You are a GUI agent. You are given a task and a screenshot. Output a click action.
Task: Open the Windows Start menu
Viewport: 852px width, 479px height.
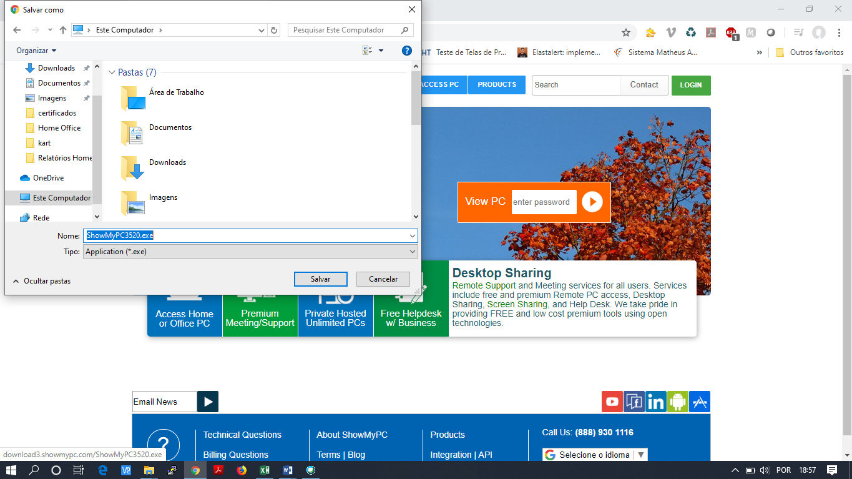11,470
